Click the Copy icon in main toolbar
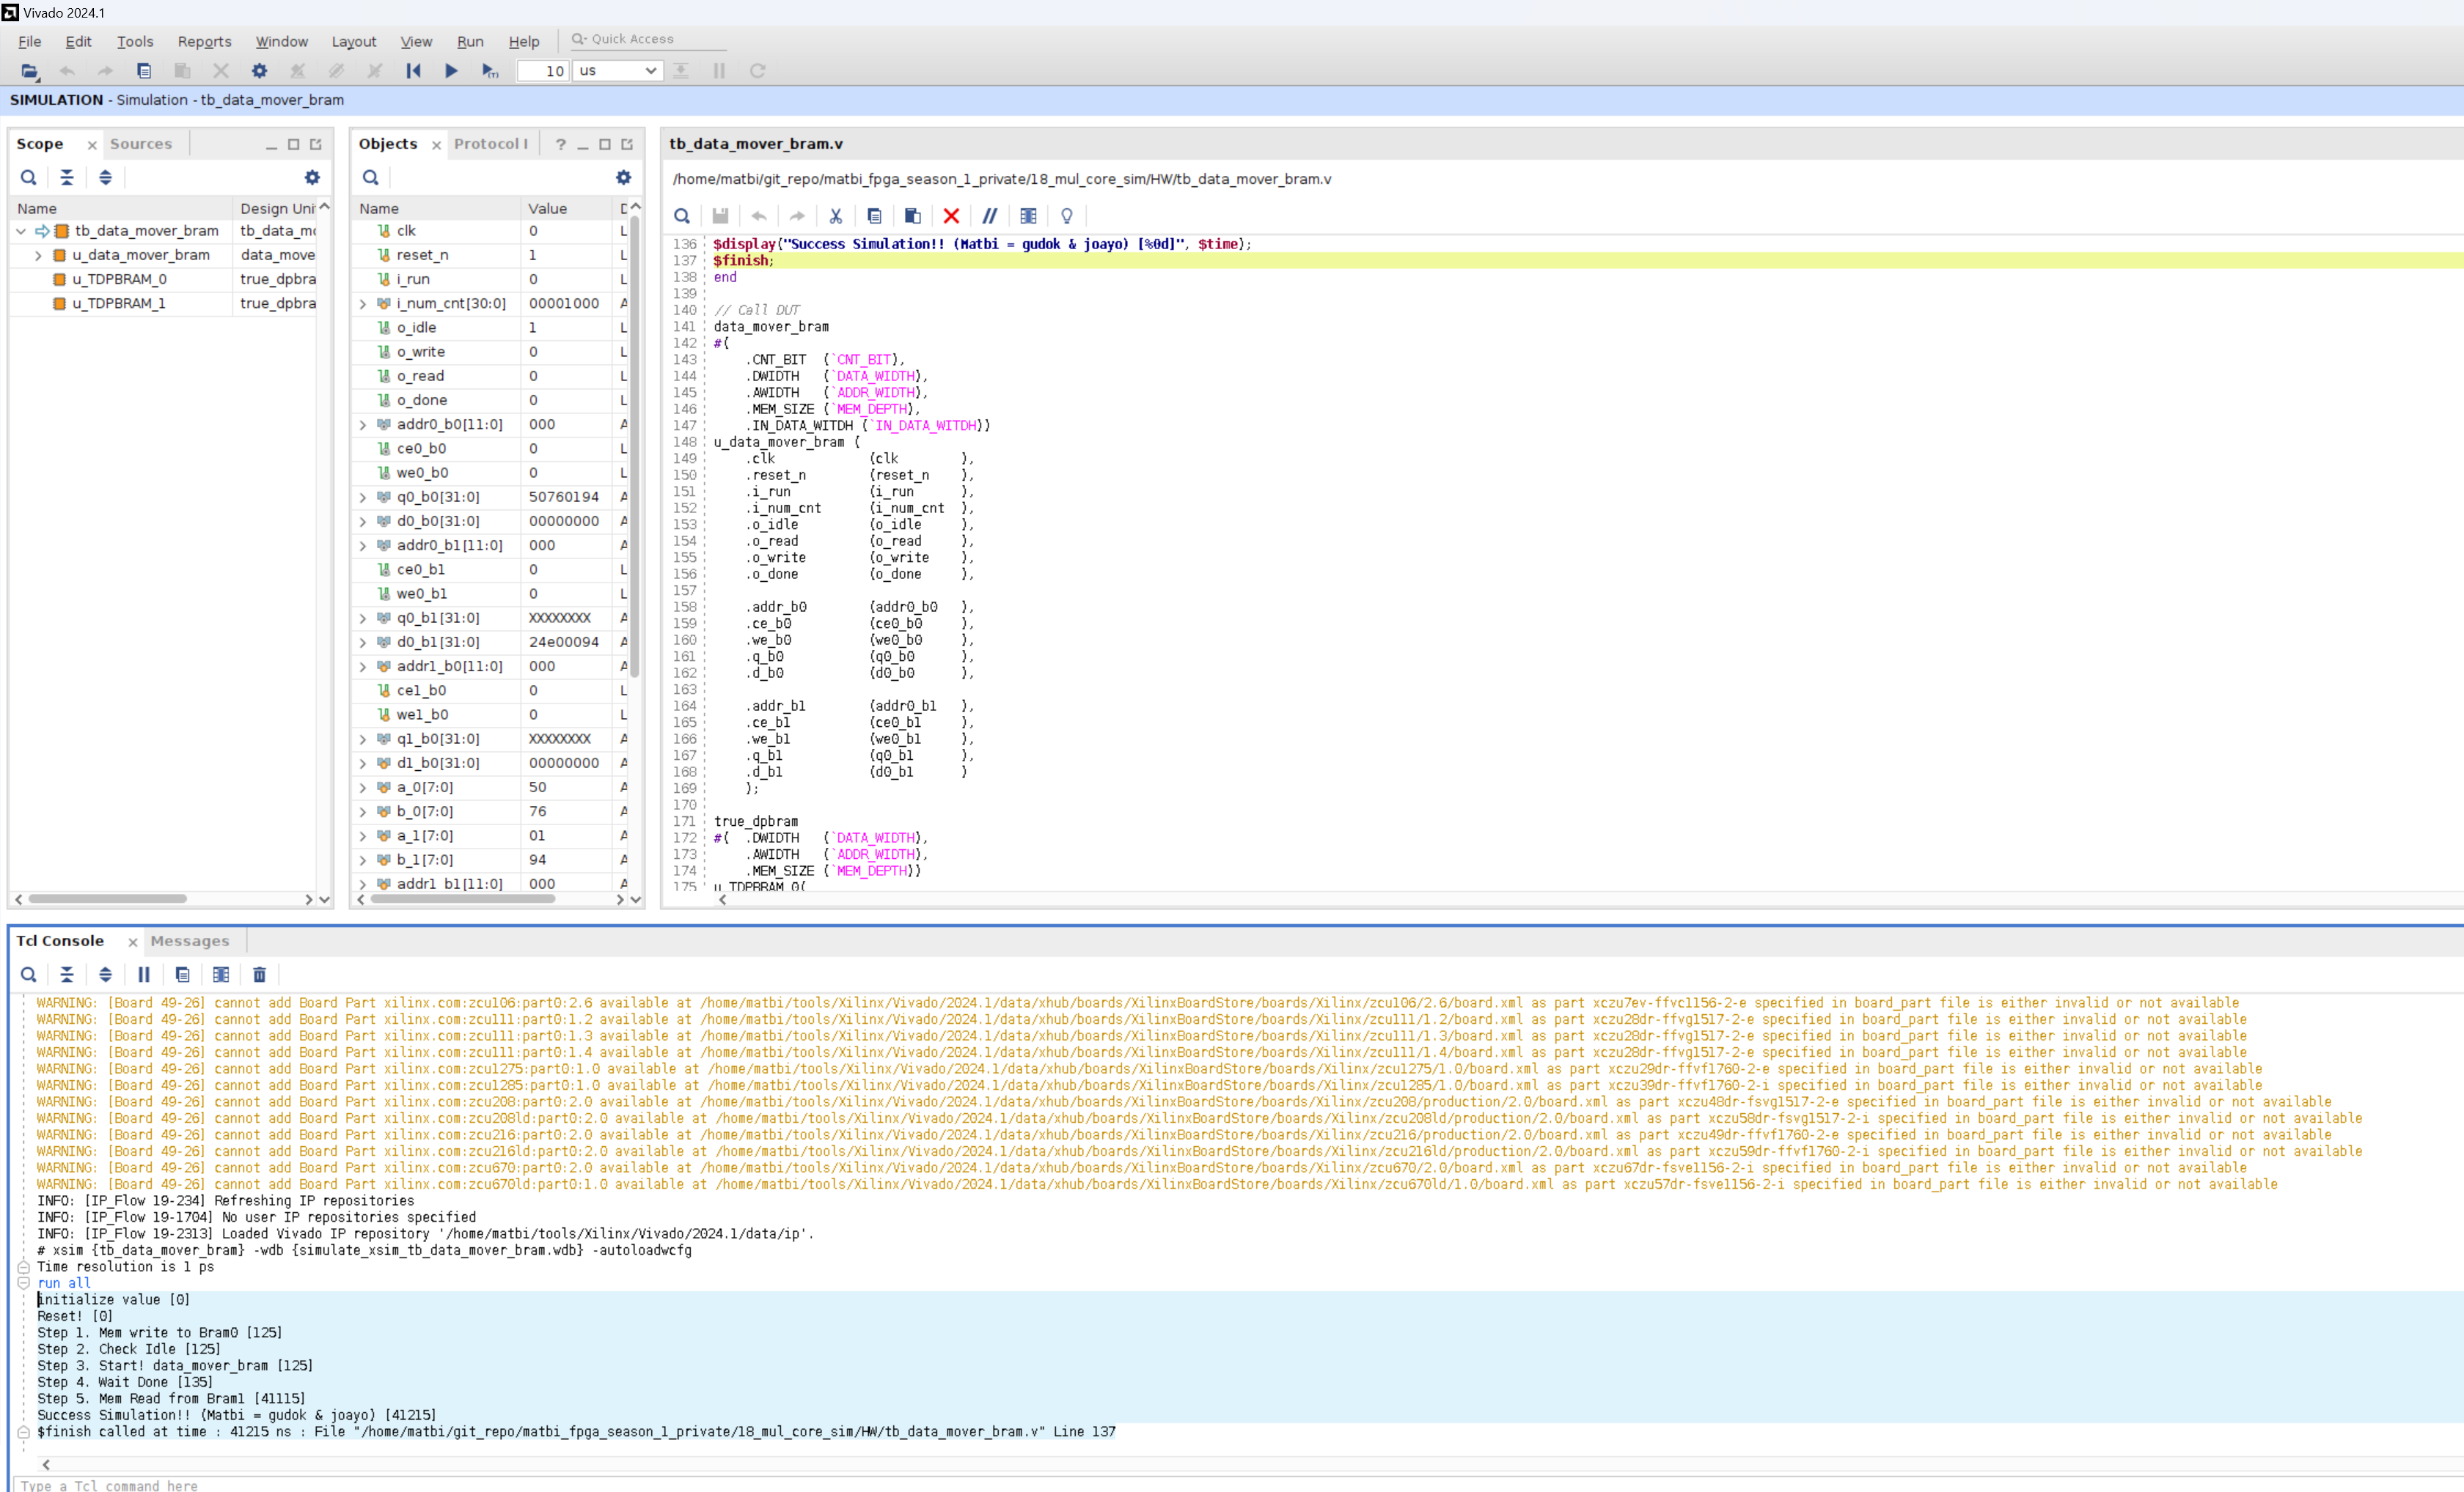 click(144, 71)
